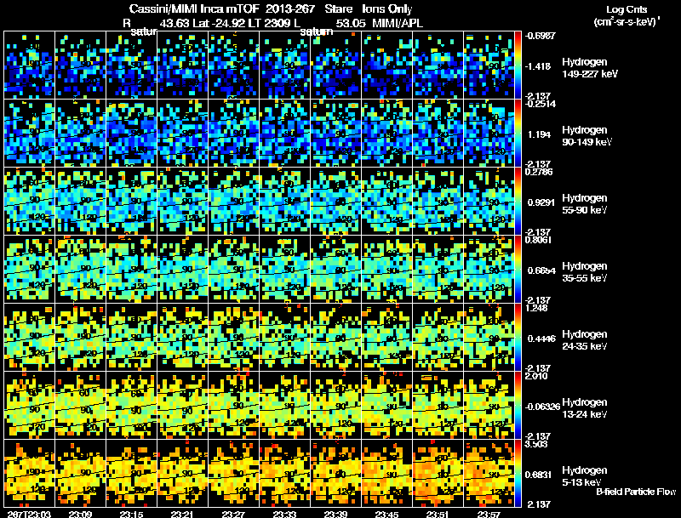Click the 23:21 time axis label
The width and height of the screenshot is (681, 518).
(x=182, y=514)
